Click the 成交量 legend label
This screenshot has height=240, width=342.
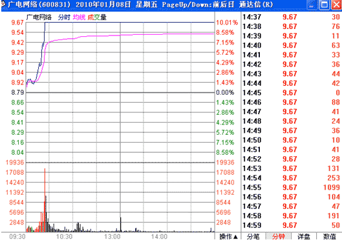point(97,17)
